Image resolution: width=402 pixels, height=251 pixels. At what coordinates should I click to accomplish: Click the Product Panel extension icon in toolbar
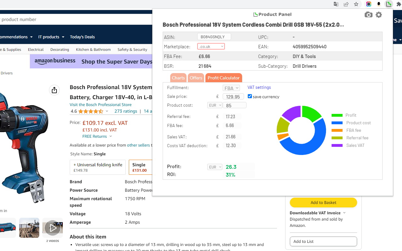pyautogui.click(x=389, y=4)
